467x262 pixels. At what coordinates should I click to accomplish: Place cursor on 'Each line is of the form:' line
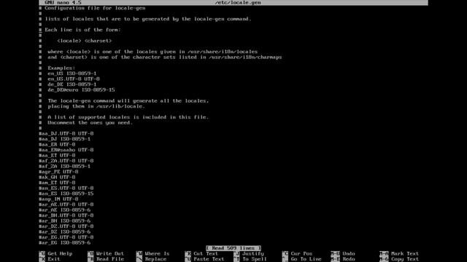point(80,30)
